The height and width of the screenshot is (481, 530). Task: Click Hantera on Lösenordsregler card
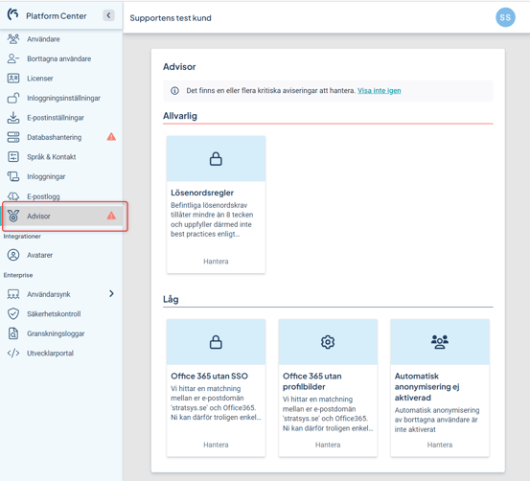click(216, 262)
